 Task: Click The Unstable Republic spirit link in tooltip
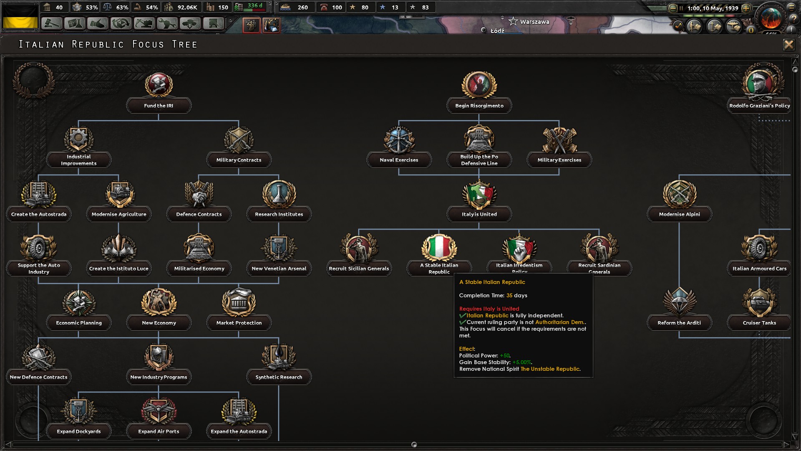click(550, 369)
